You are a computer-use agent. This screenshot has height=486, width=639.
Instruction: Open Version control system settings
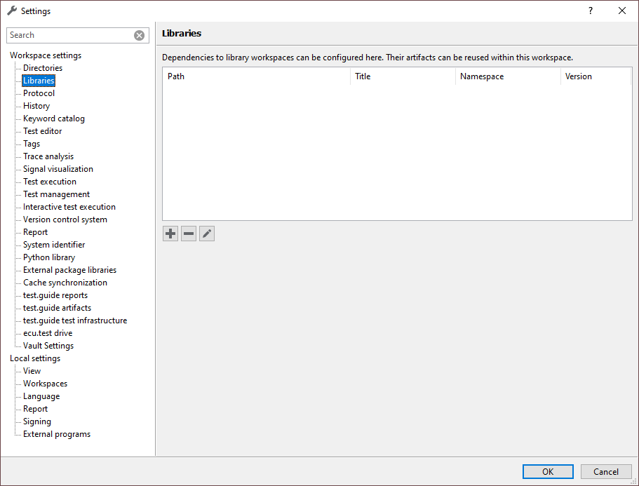click(65, 220)
